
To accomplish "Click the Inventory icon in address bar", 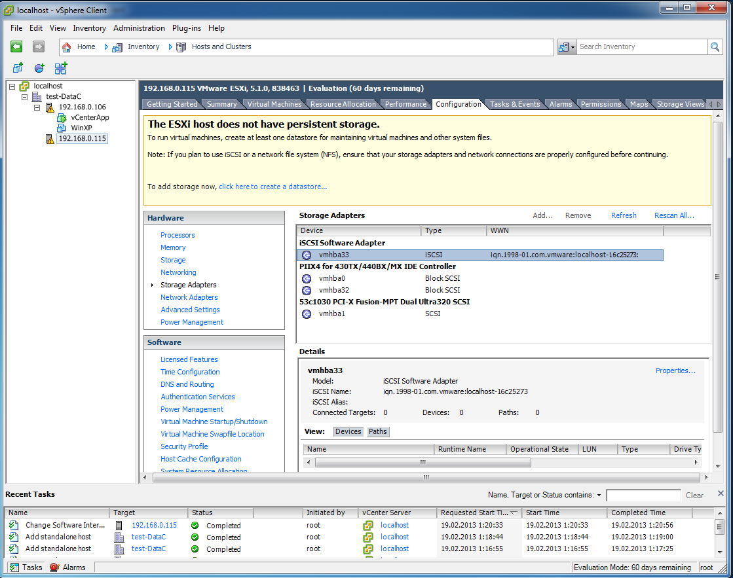I will [x=117, y=47].
